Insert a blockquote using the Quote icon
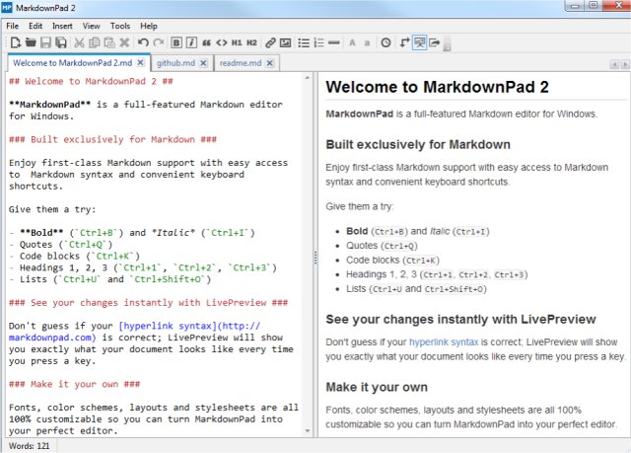 click(207, 42)
